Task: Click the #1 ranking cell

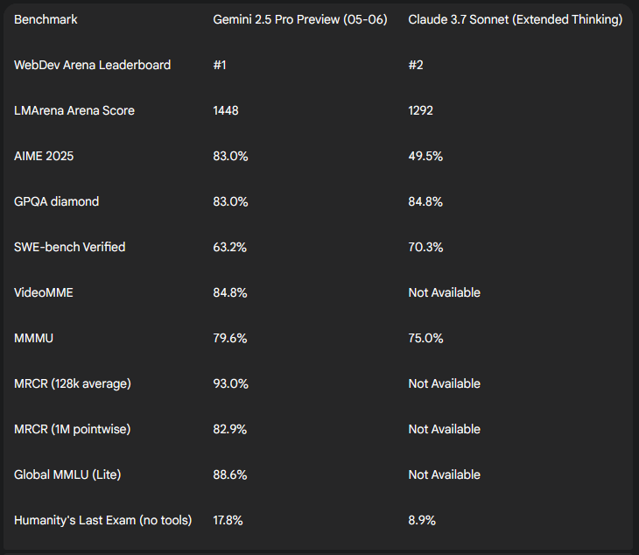Action: (219, 65)
